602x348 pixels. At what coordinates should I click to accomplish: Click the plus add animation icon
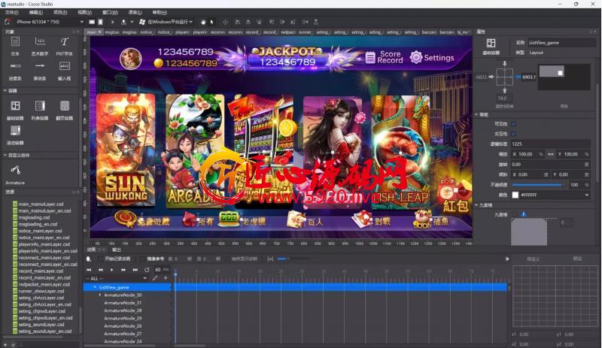tap(166, 278)
